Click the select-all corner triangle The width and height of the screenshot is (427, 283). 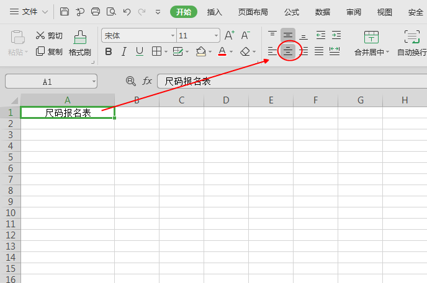coord(14,100)
